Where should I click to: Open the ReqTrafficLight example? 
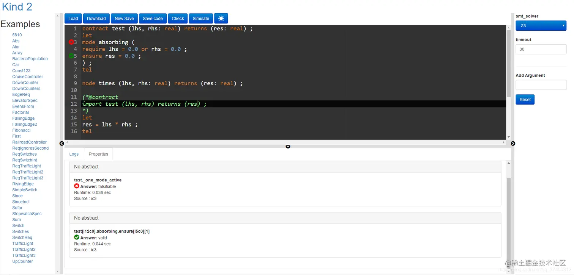[x=27, y=166]
